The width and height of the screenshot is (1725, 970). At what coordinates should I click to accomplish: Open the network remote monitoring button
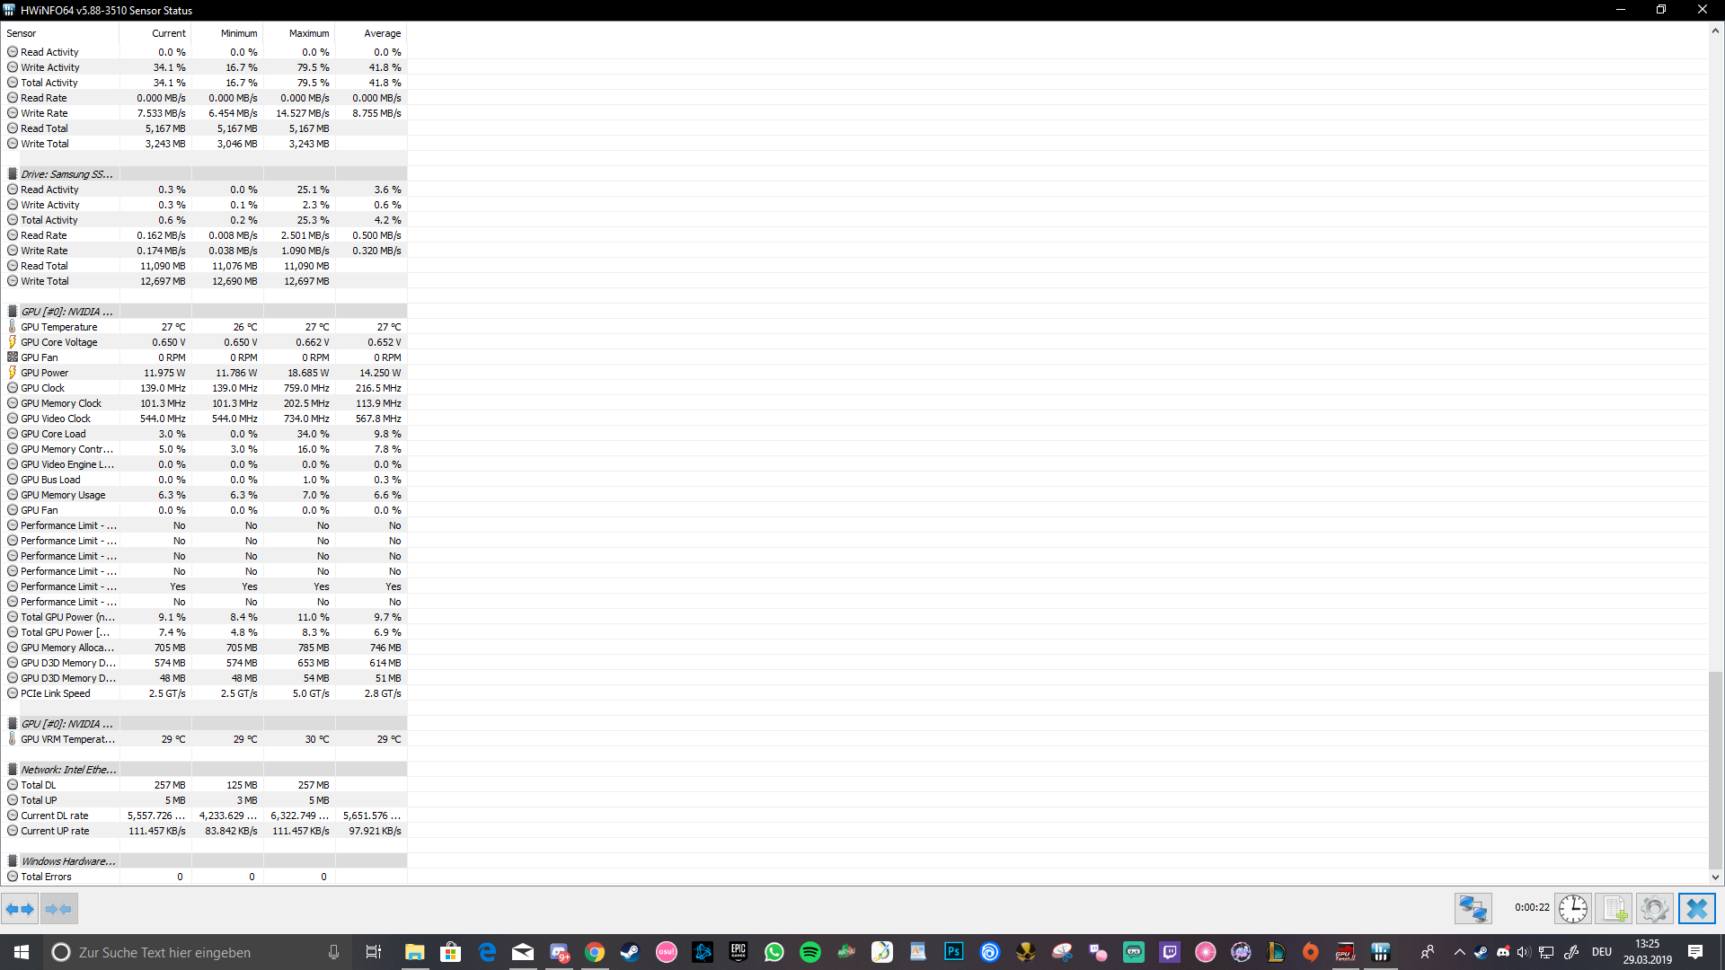click(x=1473, y=909)
